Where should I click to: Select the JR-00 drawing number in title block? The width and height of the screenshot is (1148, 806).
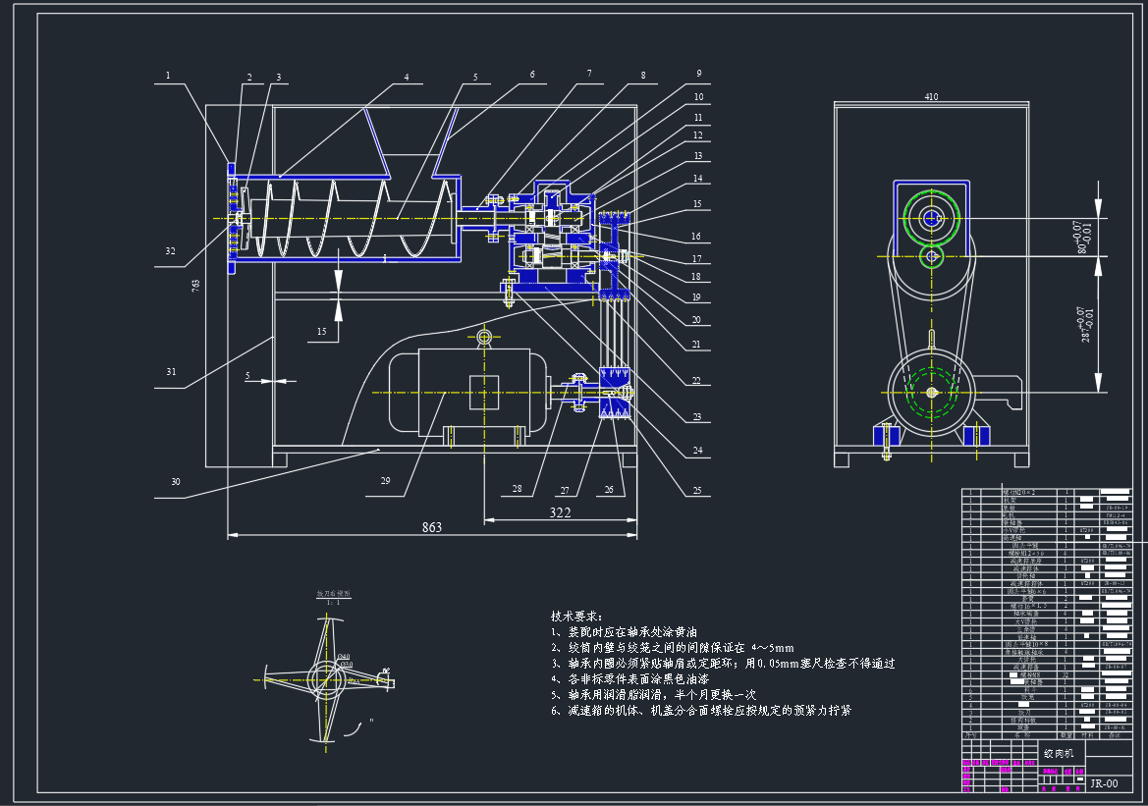coord(1105,783)
